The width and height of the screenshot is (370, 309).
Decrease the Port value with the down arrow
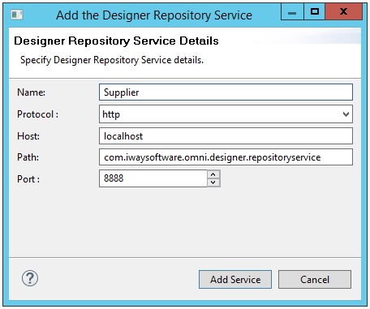click(x=213, y=182)
